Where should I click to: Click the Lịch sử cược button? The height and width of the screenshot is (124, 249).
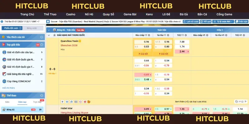tap(191, 21)
